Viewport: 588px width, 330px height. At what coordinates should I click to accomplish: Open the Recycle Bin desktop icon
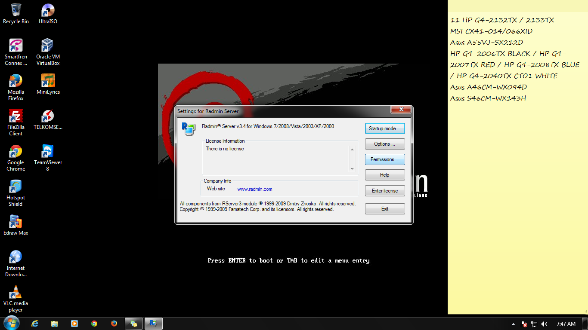pos(16,14)
